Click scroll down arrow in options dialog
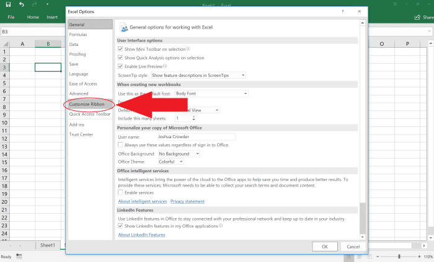Screen dimensions: 434x262 coord(363,237)
